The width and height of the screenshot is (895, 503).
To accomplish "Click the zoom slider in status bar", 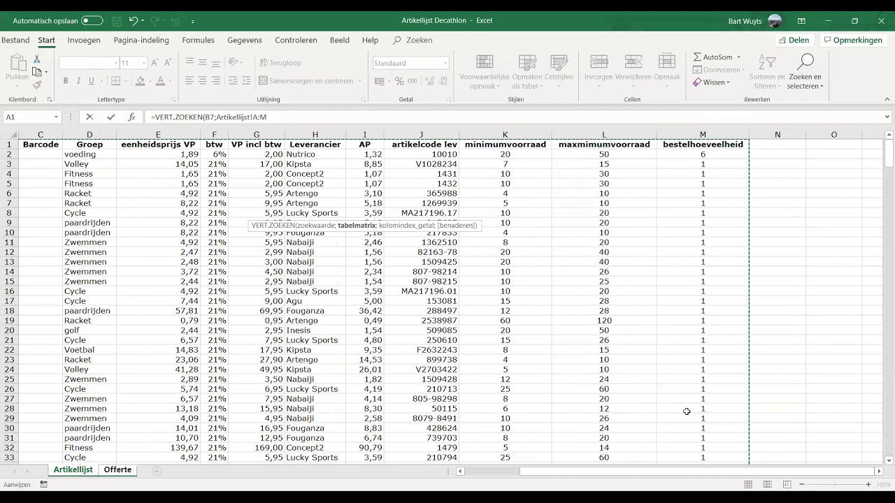I will pos(835,485).
